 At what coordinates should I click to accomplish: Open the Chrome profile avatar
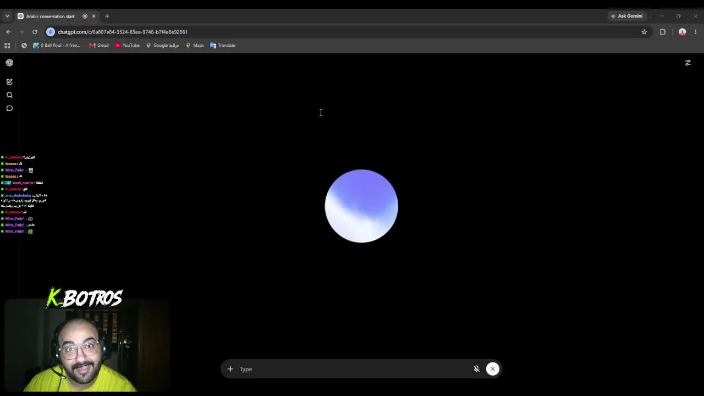click(682, 32)
